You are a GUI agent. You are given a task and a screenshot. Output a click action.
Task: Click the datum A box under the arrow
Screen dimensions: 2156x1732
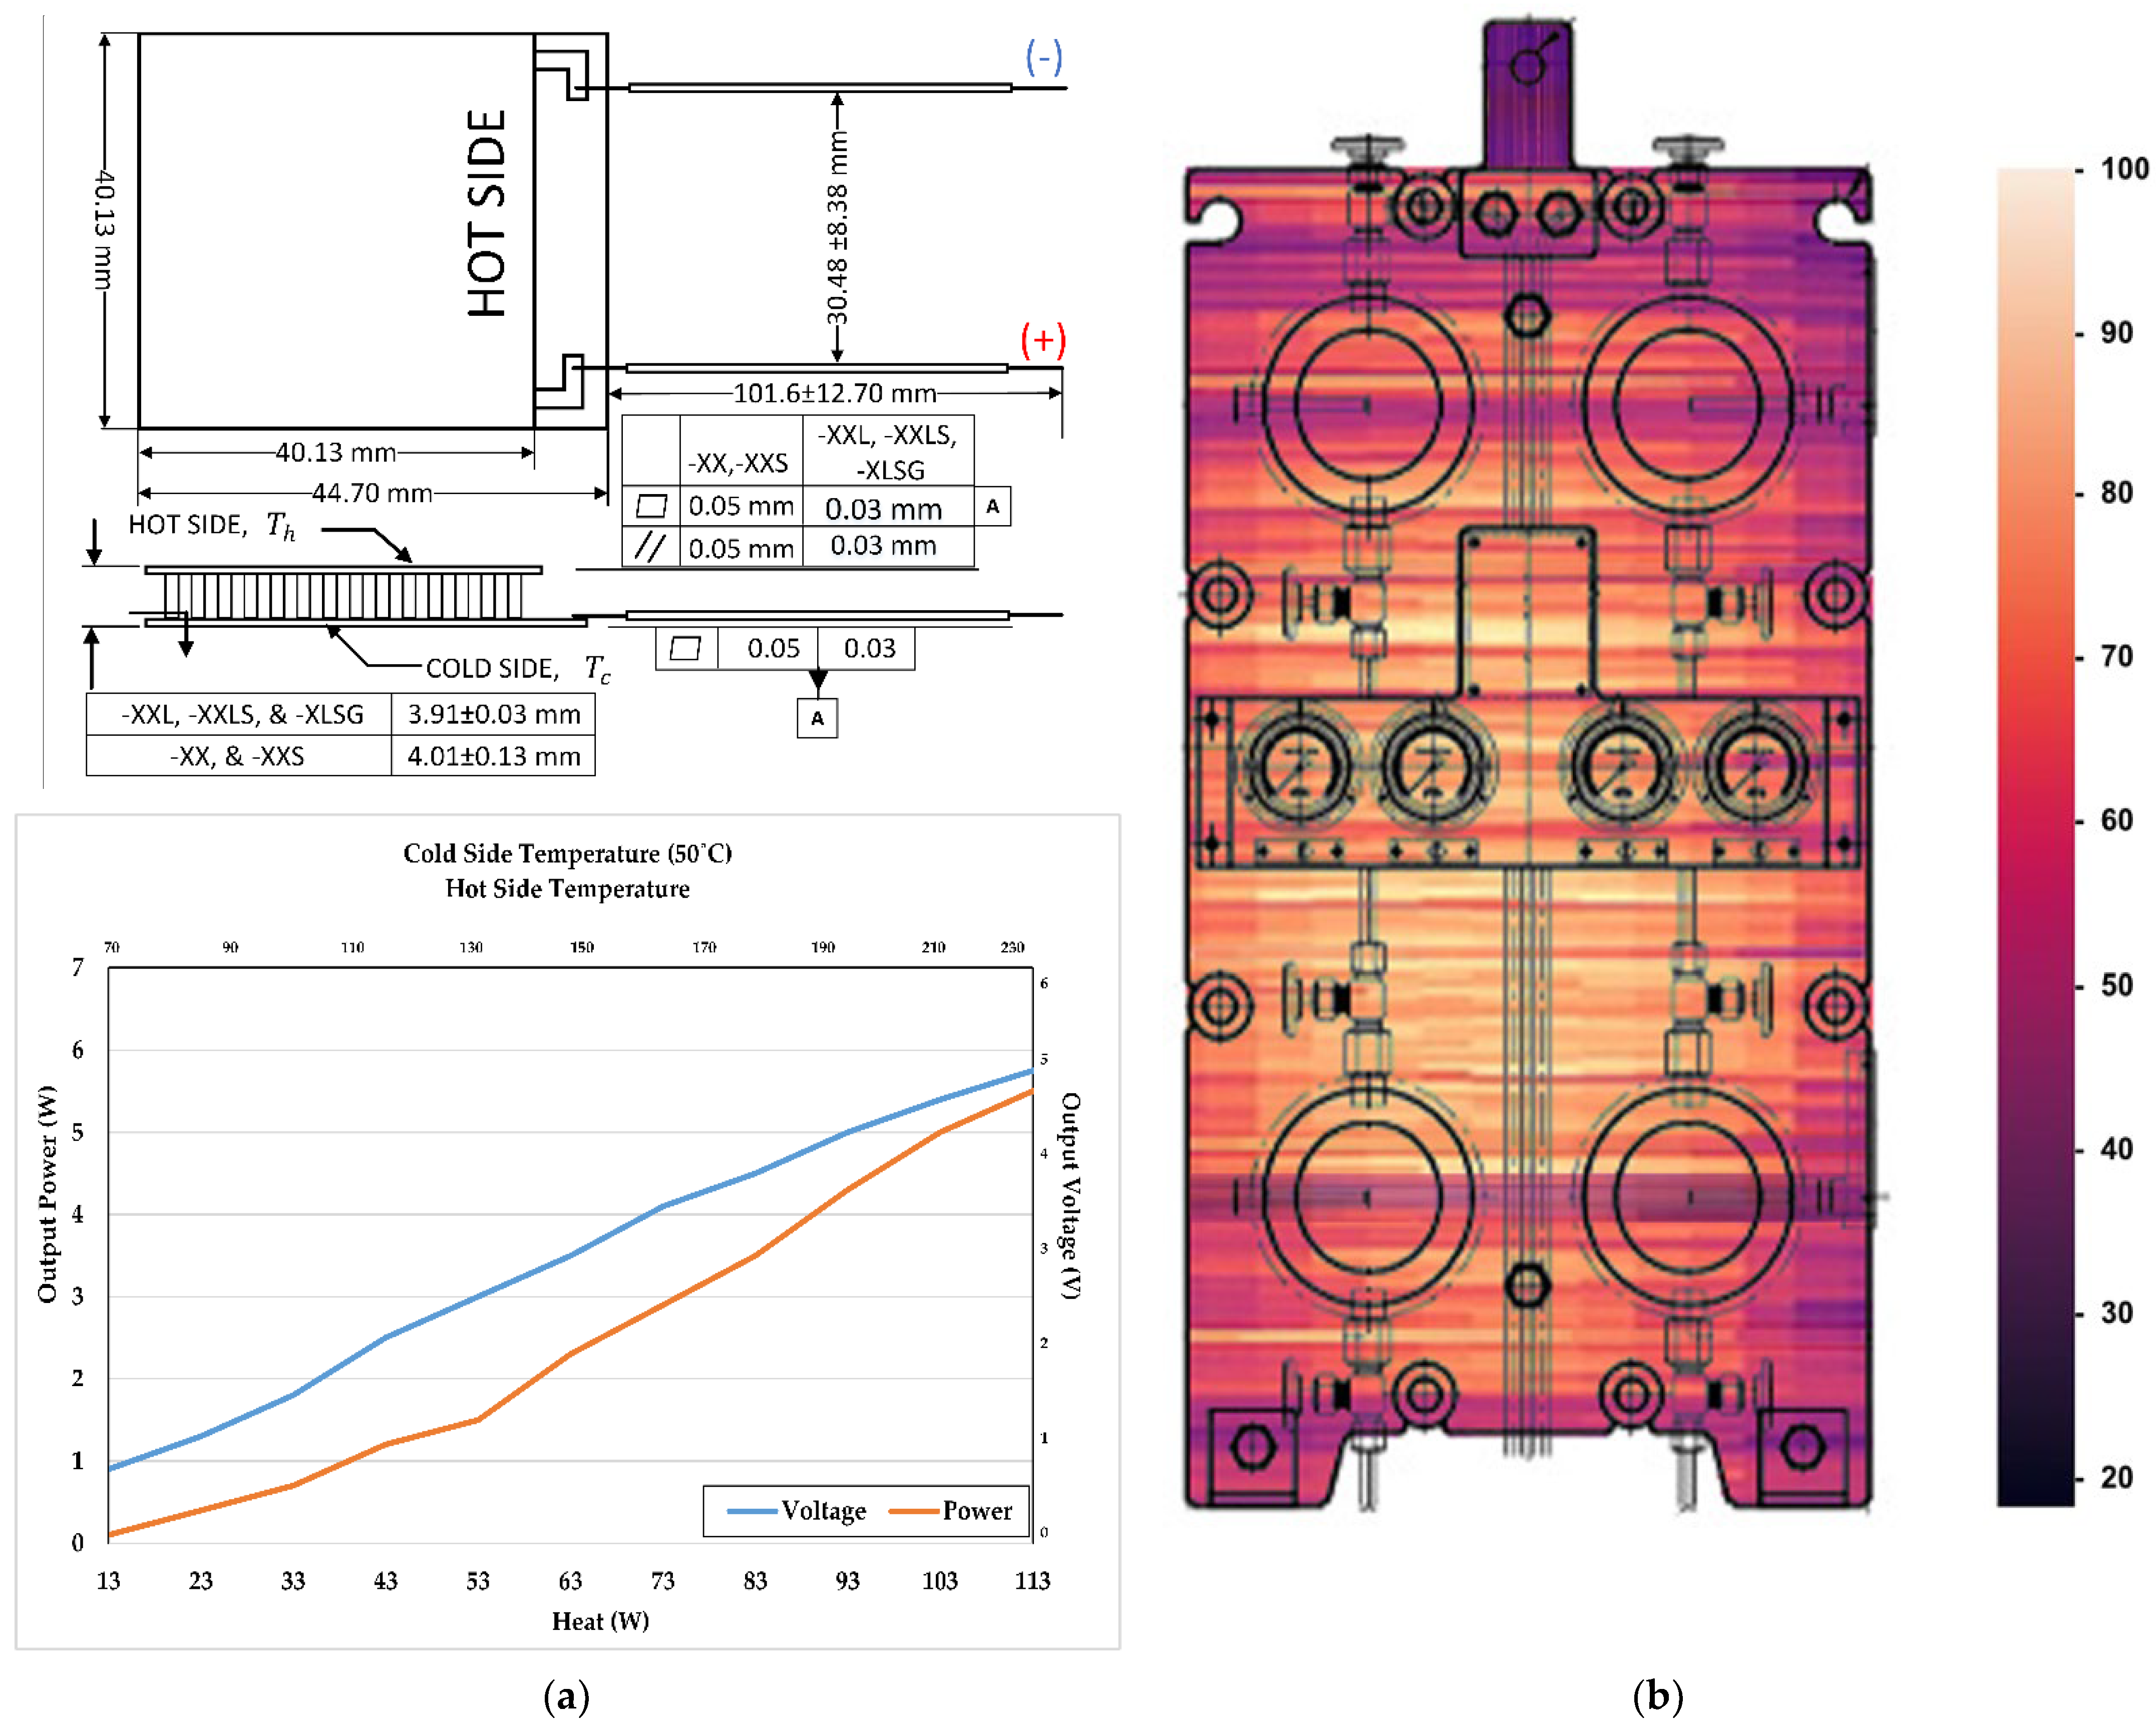[817, 718]
